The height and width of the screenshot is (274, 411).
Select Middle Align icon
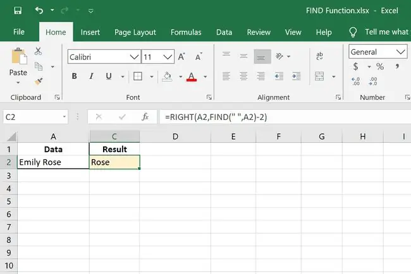(243, 56)
